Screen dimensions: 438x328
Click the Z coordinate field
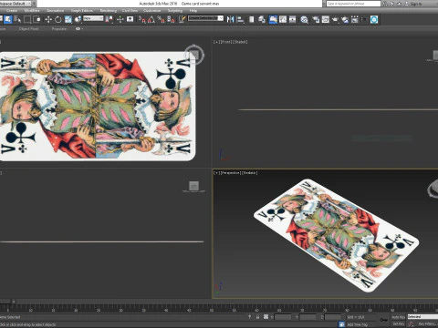pos(333,317)
